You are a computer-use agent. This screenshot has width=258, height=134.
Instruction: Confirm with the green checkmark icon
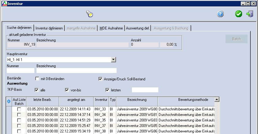pyautogui.click(x=238, y=14)
